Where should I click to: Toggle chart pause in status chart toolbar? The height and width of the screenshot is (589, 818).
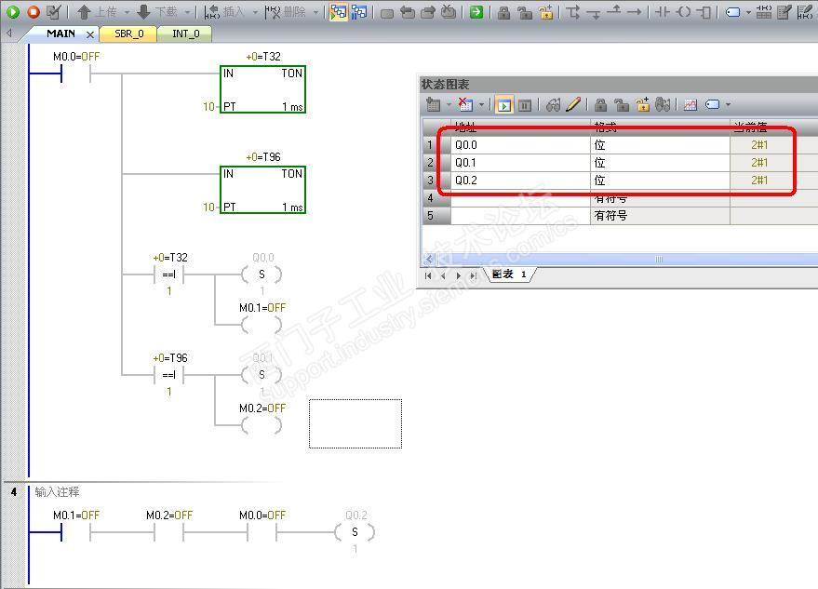click(x=525, y=105)
